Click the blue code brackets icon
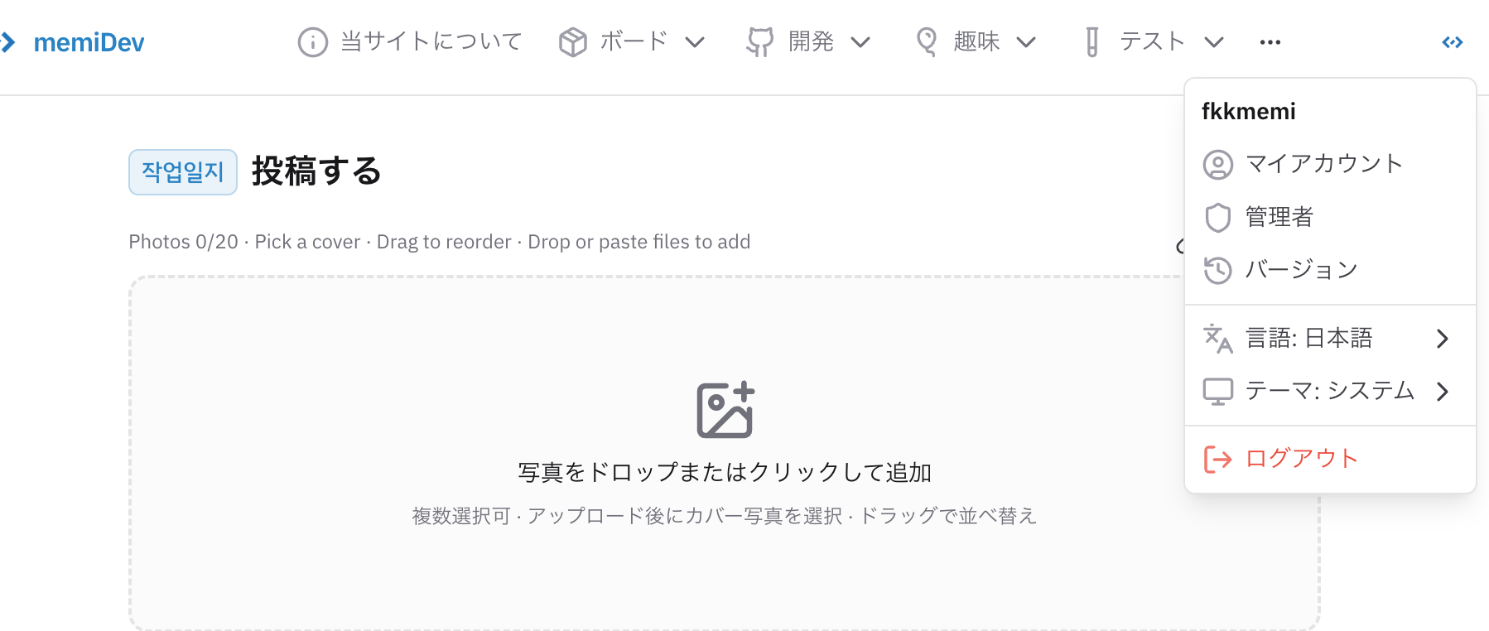The width and height of the screenshot is (1489, 631). point(1453,42)
